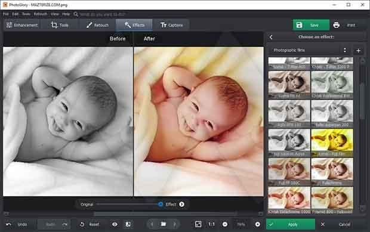370x232 pixels.
Task: Select the yellow-tinted film effect thumbnail
Action: coord(332,143)
